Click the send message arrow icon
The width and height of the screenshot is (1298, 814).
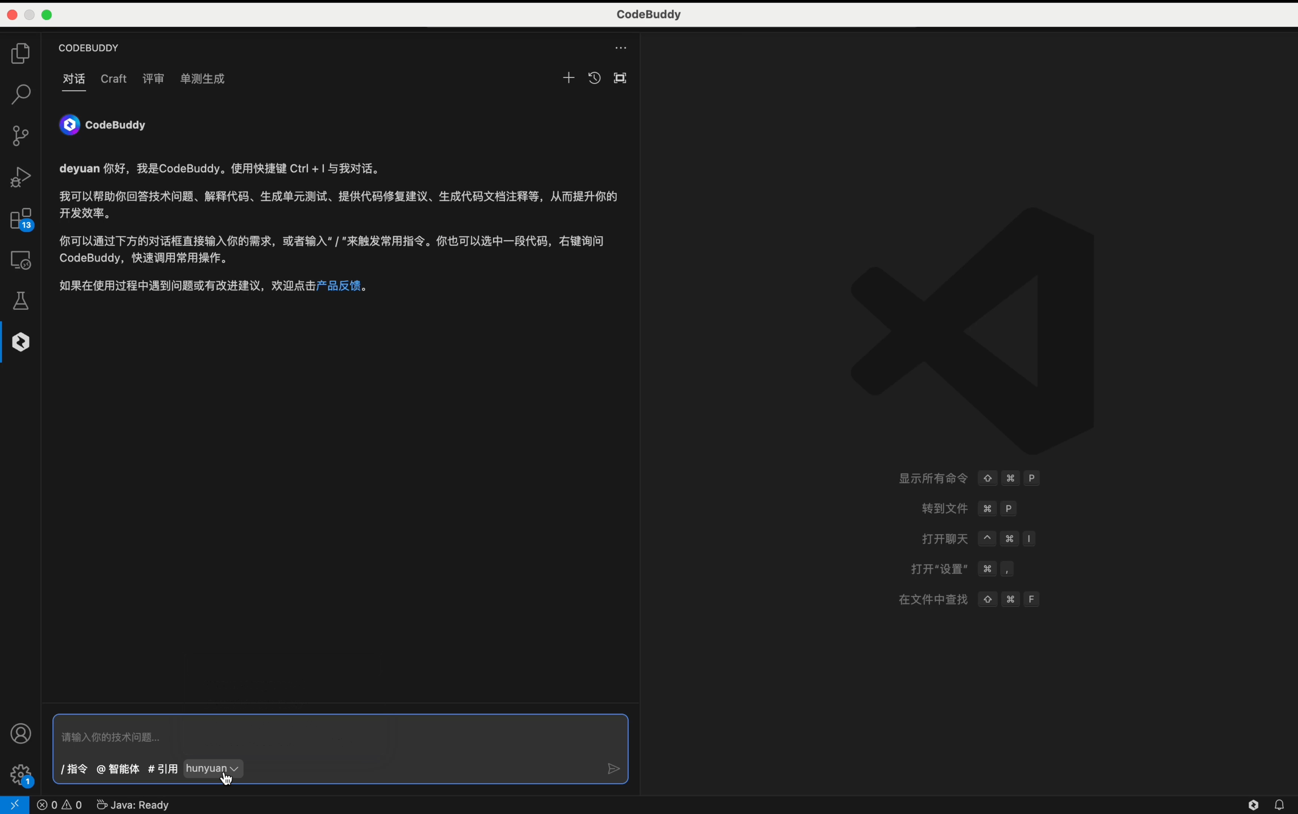(x=614, y=769)
